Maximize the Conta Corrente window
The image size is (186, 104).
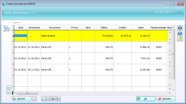(174, 4)
